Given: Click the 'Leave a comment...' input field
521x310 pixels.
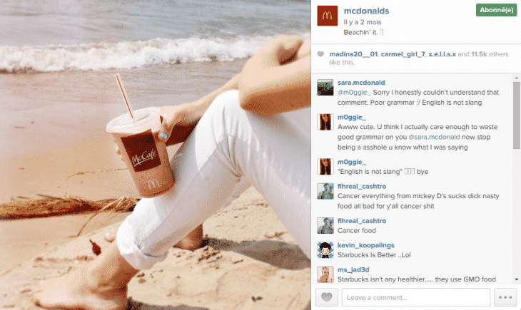Looking at the screenshot, I should click(x=416, y=297).
